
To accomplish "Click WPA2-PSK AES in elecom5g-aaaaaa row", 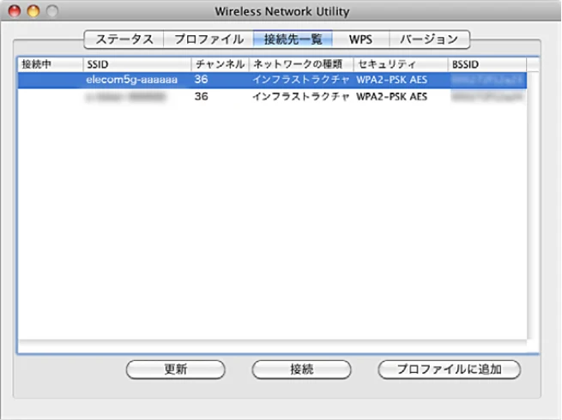I will pyautogui.click(x=392, y=80).
